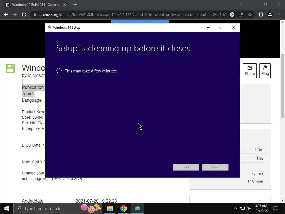Click the '12 files' download entry

pyautogui.click(x=258, y=150)
